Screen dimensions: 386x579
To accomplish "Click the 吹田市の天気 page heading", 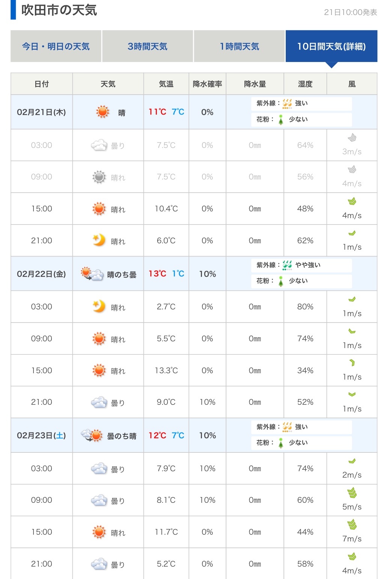I will pos(59,10).
